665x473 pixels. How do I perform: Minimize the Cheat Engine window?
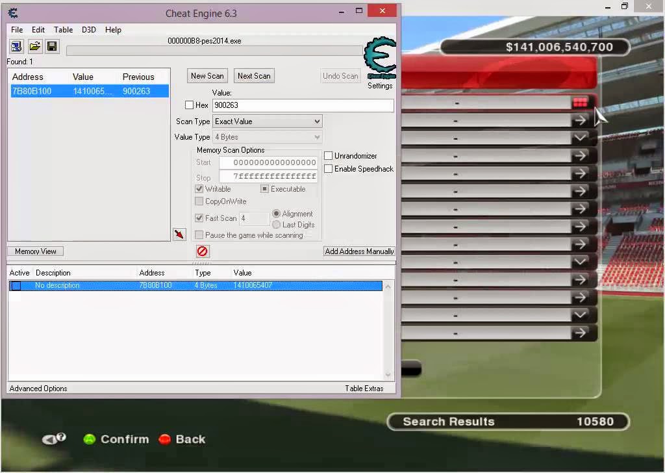coord(342,12)
